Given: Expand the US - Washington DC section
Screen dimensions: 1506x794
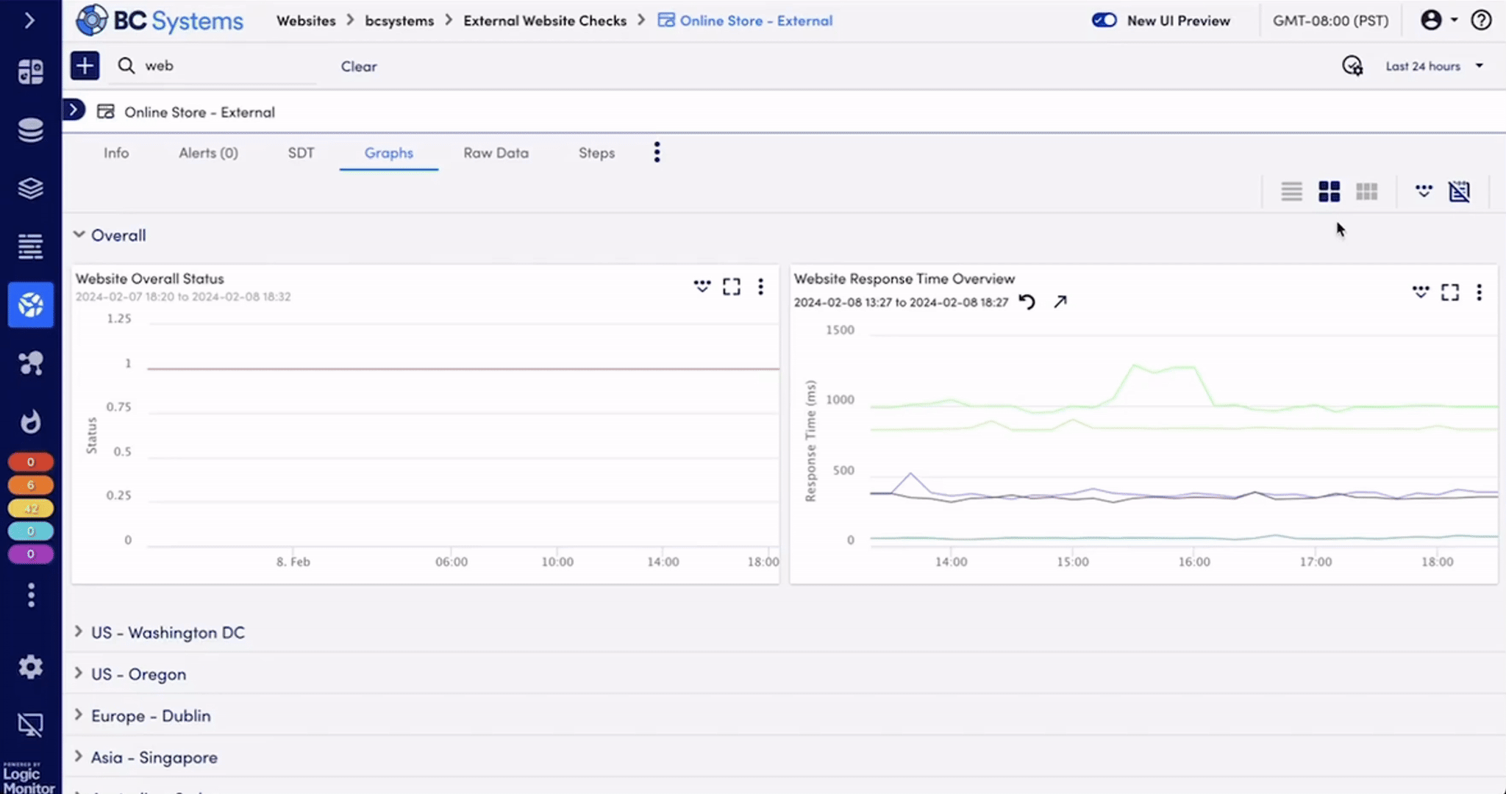Looking at the screenshot, I should (x=79, y=632).
